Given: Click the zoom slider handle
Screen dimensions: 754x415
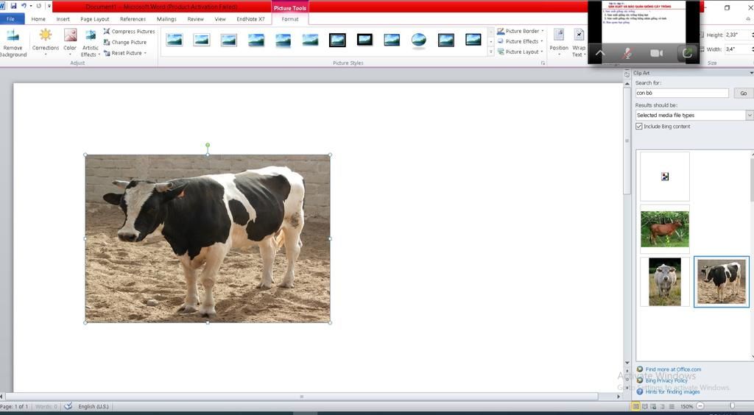Looking at the screenshot, I should [733, 407].
